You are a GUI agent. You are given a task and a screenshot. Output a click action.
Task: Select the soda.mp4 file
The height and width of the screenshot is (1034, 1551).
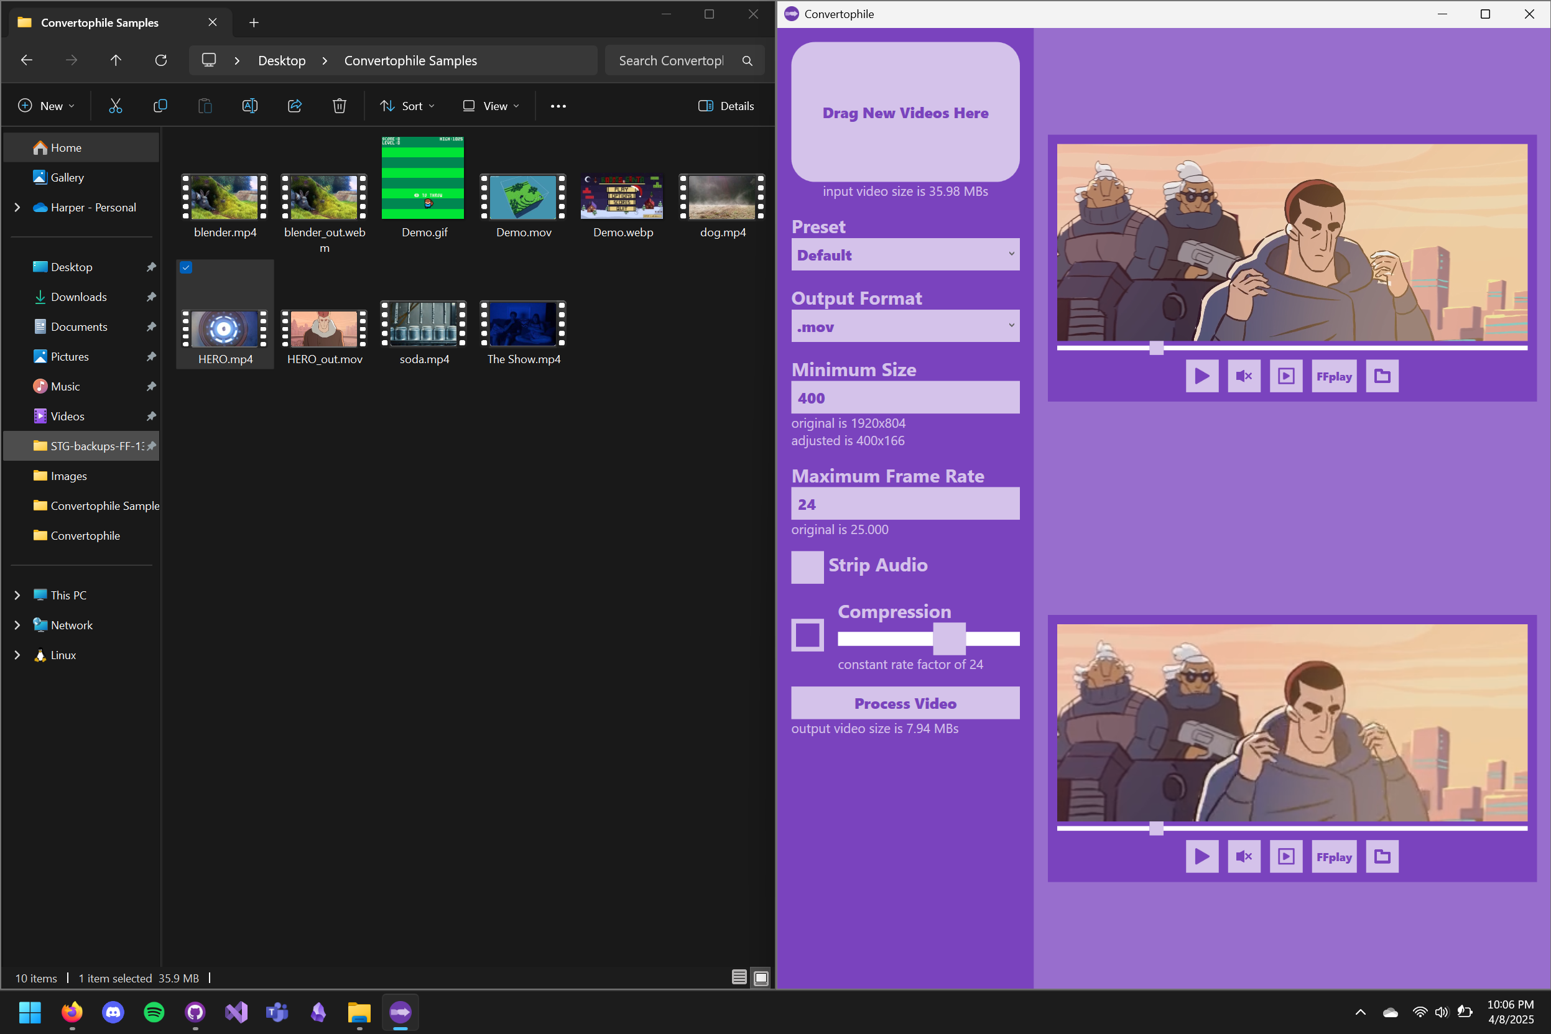pos(424,333)
